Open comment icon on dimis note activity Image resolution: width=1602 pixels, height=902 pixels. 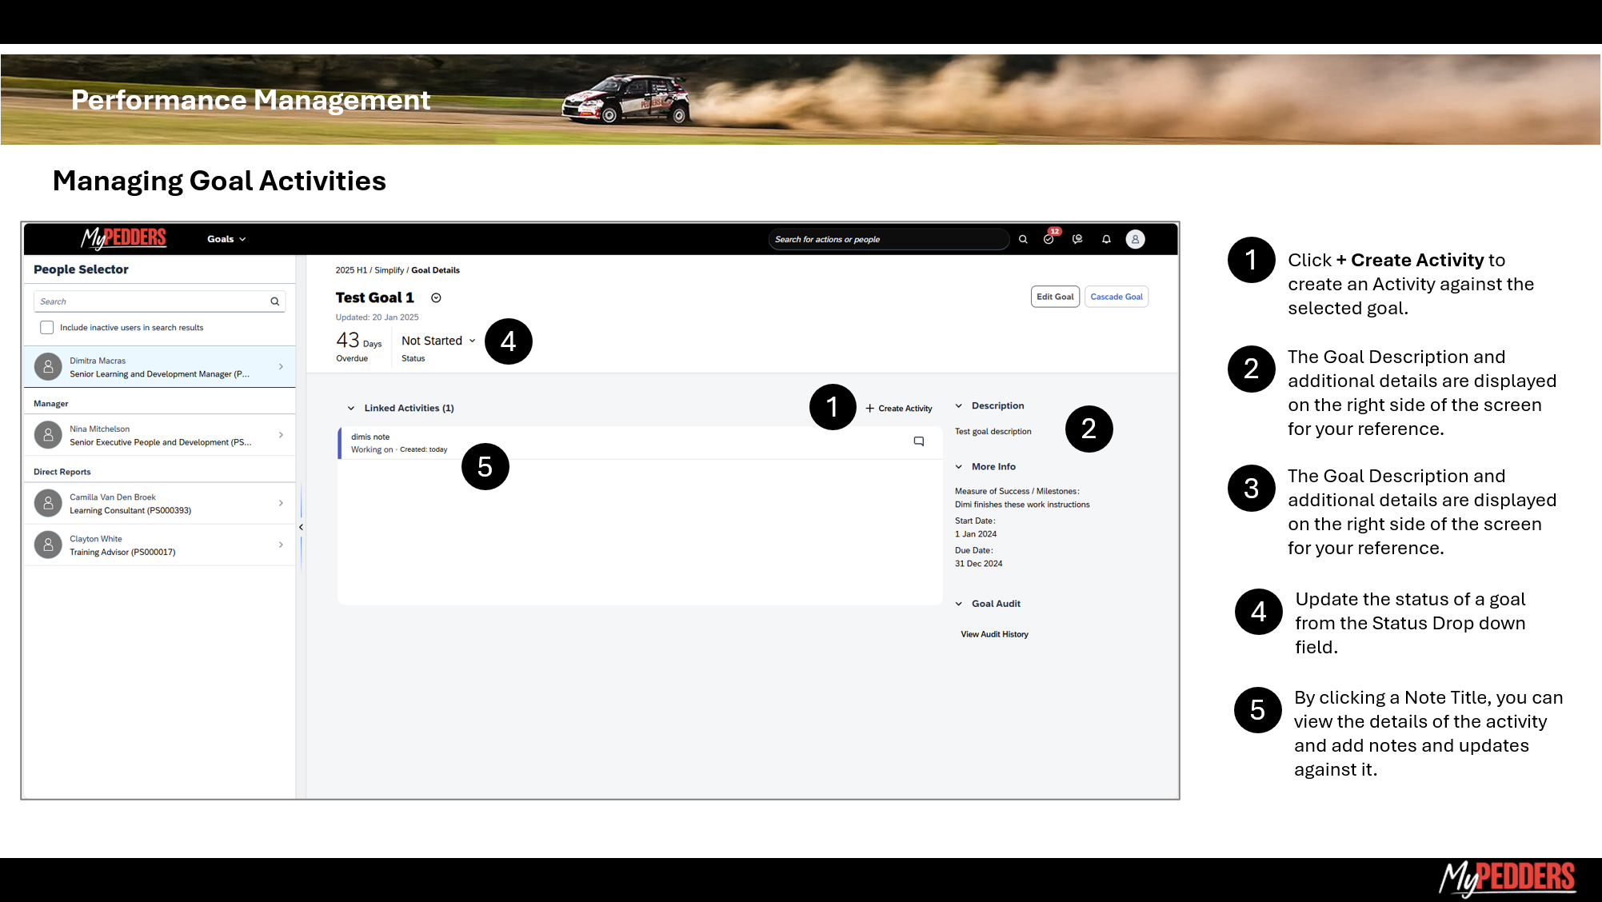[919, 441]
